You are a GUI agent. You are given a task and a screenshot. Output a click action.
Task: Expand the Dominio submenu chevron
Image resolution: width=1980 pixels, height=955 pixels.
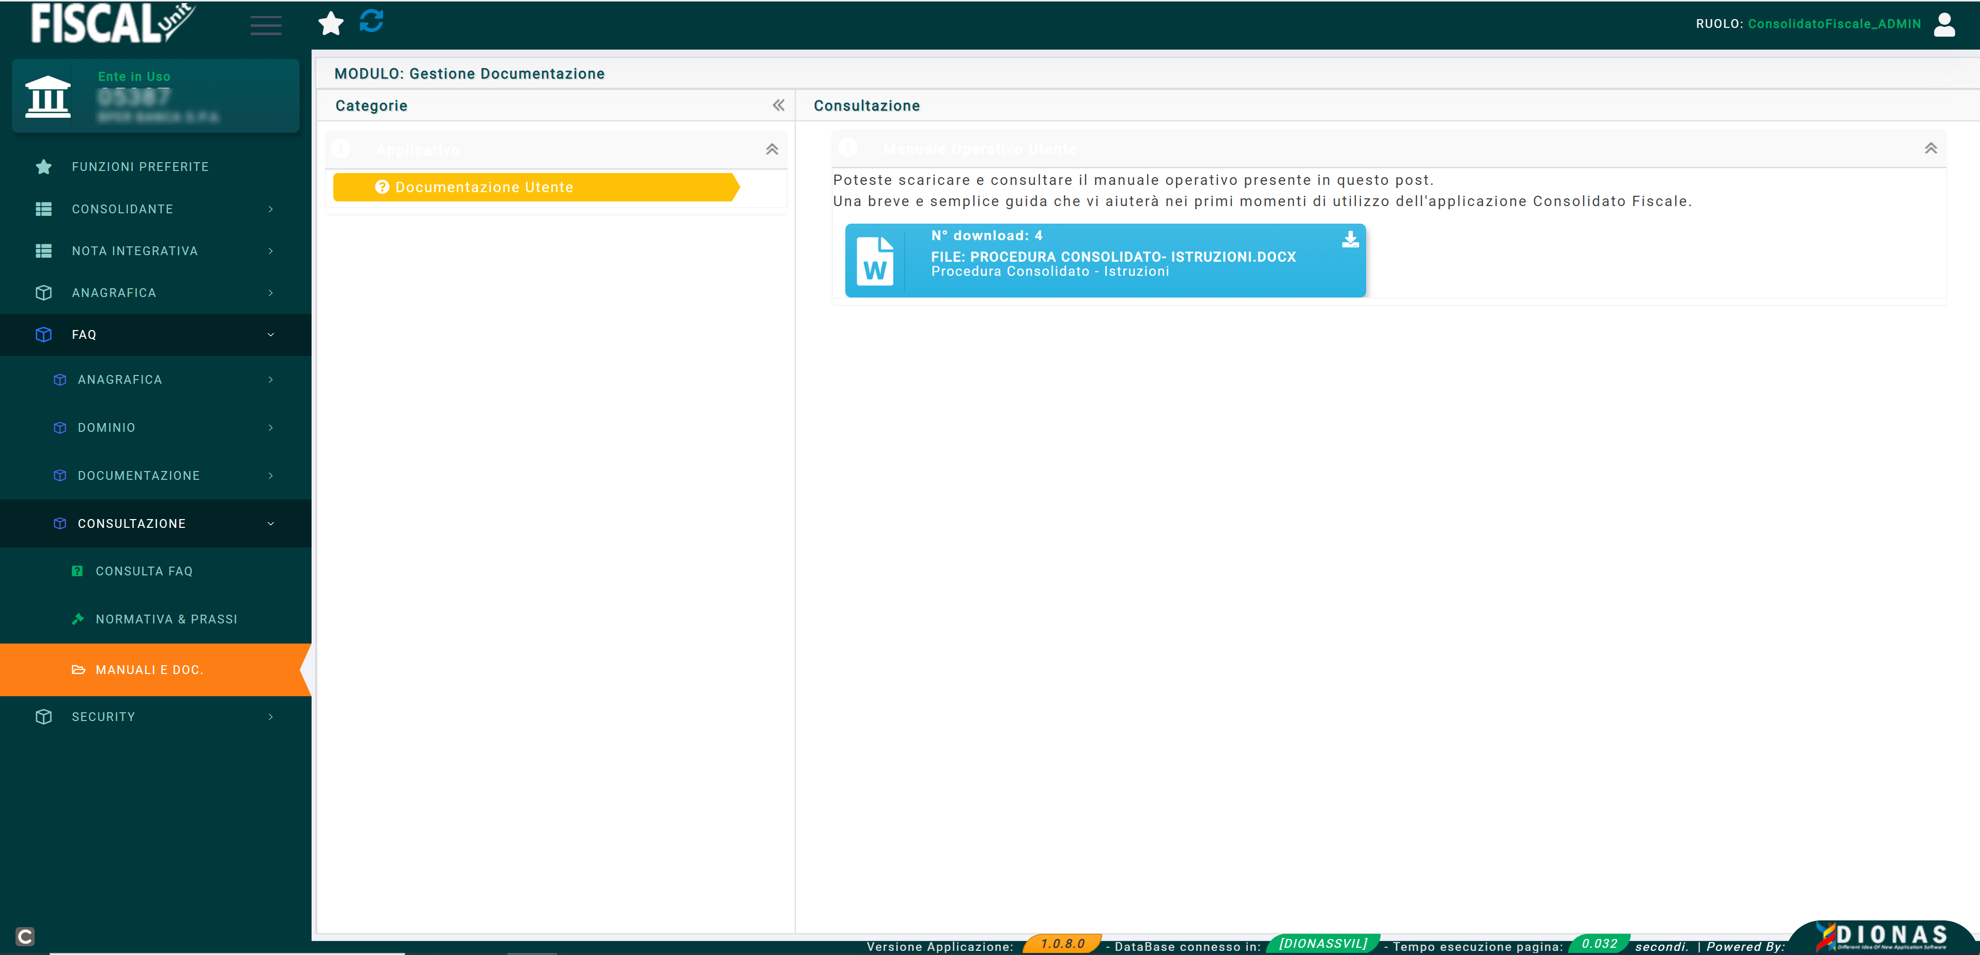click(271, 428)
